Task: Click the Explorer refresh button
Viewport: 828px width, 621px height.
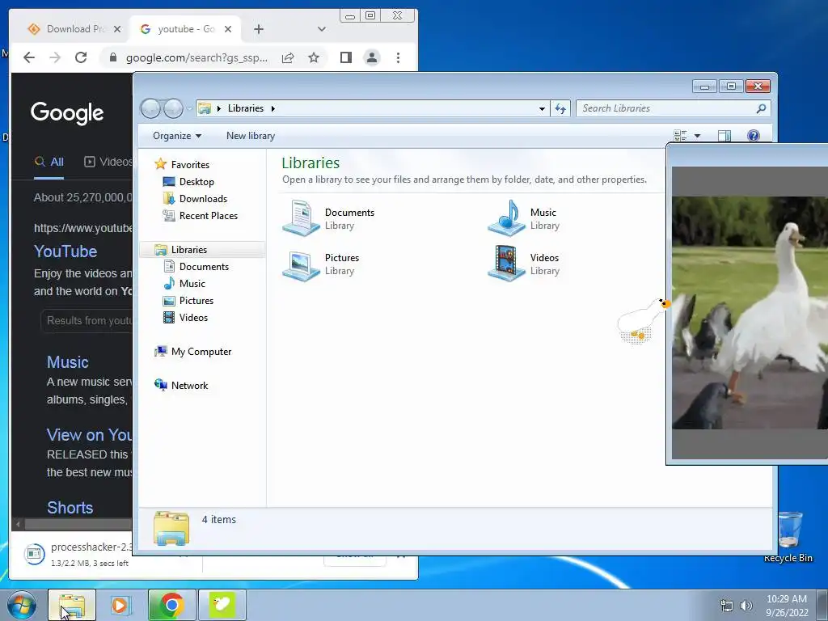Action: tap(560, 109)
